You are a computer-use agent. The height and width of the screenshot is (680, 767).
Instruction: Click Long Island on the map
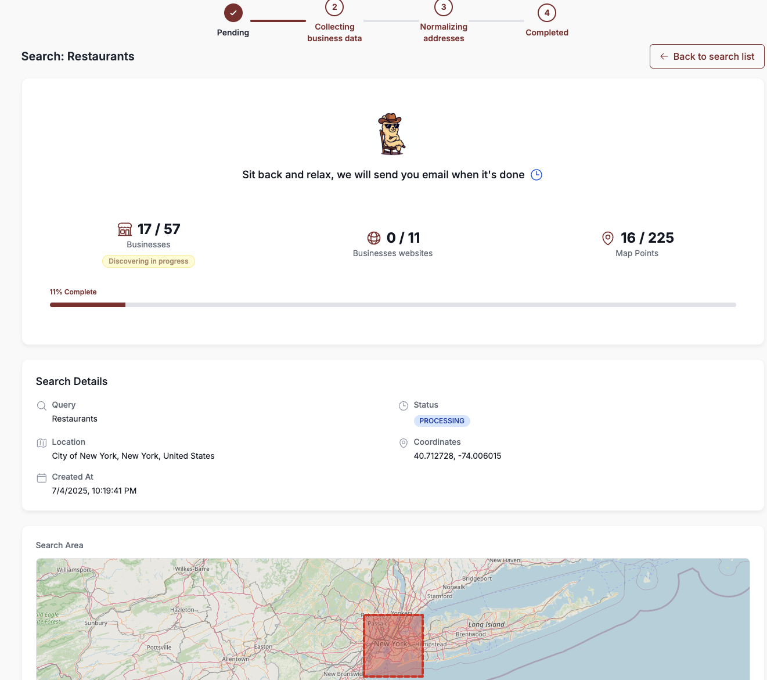pyautogui.click(x=486, y=624)
